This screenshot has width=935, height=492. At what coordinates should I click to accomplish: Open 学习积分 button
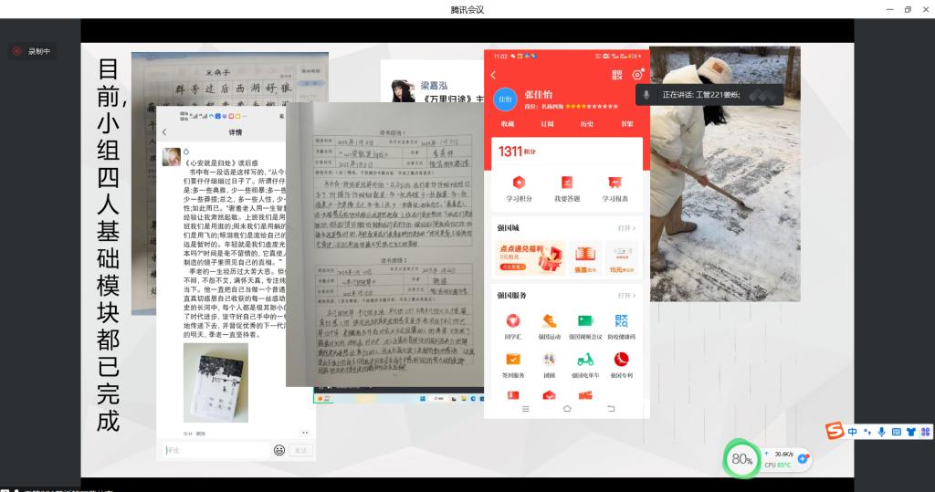(x=519, y=187)
